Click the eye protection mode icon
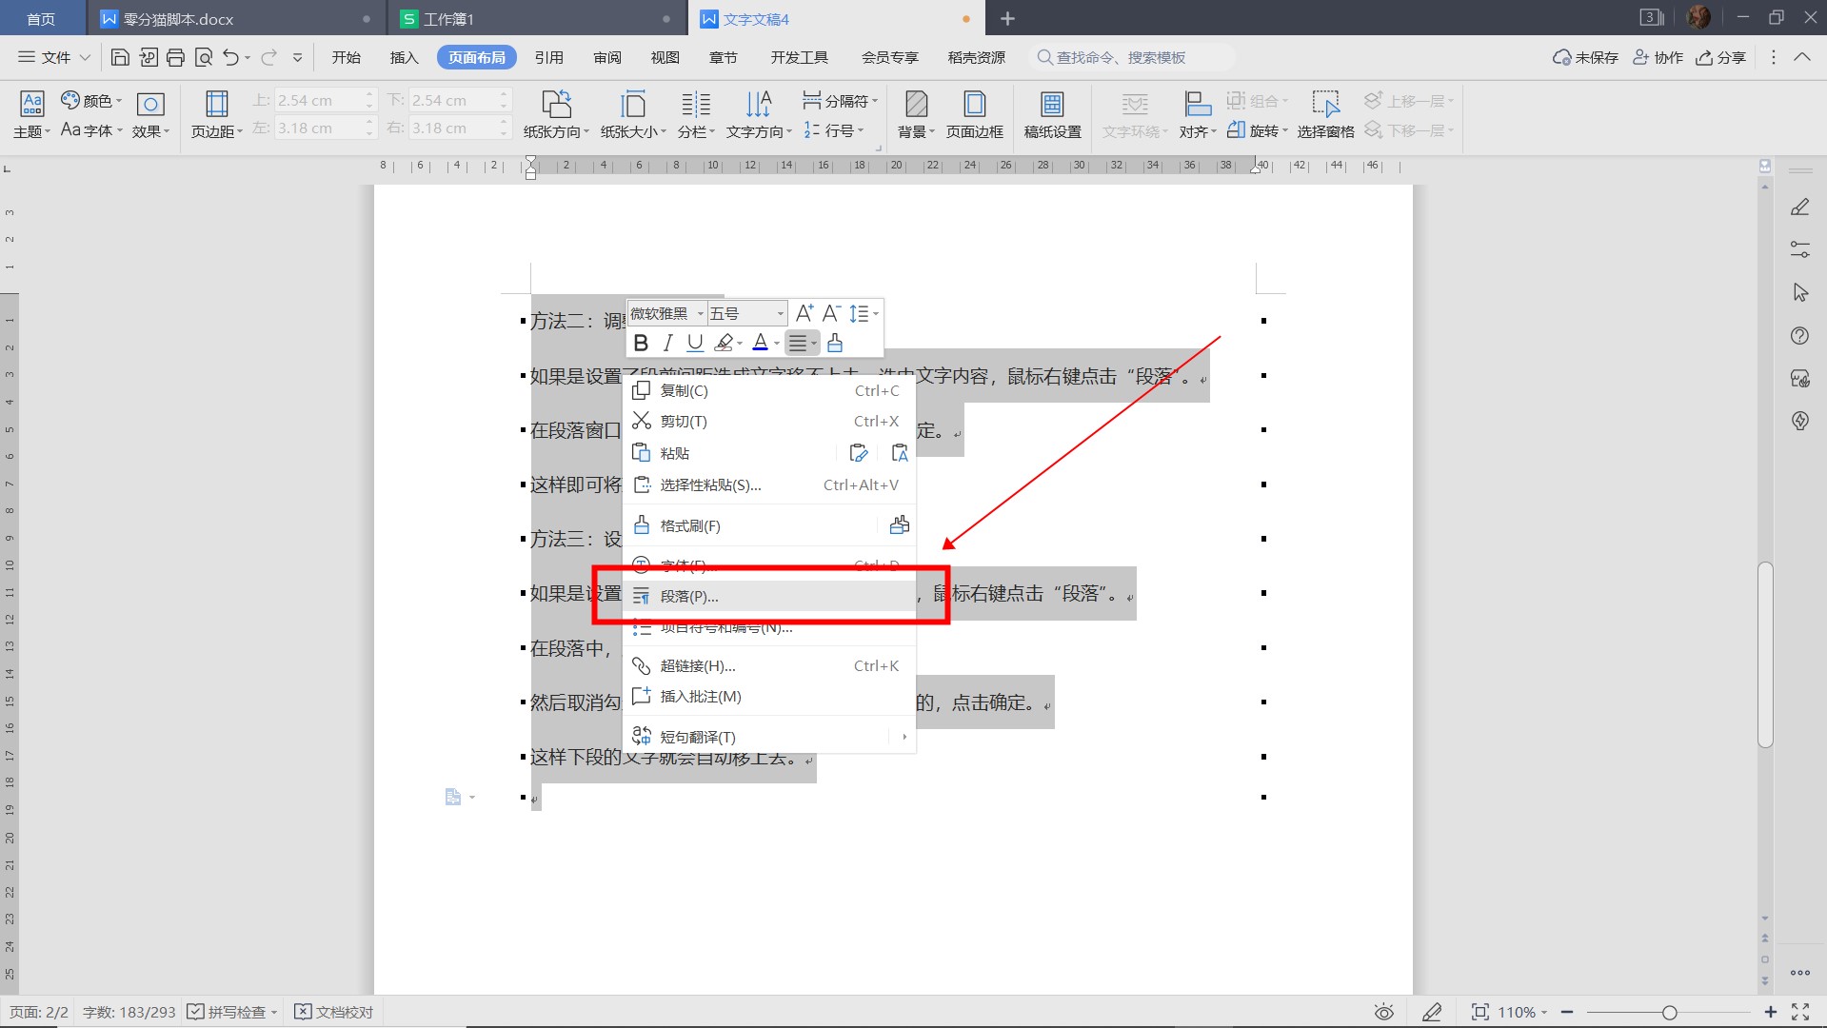 (x=1384, y=1012)
